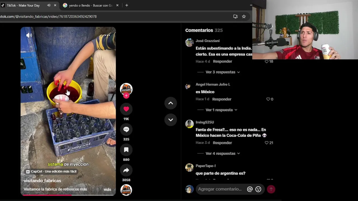Open visitando_fabricas profile avatar beside video
Image resolution: width=358 pixels, height=201 pixels.
click(126, 89)
